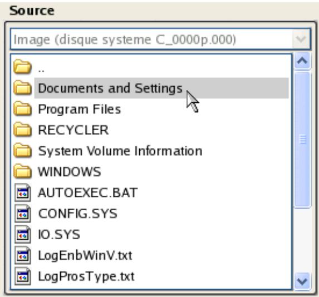
Task: Click the System Volume Information folder icon
Action: click(22, 150)
